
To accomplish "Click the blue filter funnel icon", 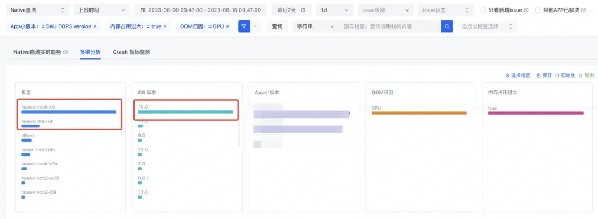I will pos(244,26).
